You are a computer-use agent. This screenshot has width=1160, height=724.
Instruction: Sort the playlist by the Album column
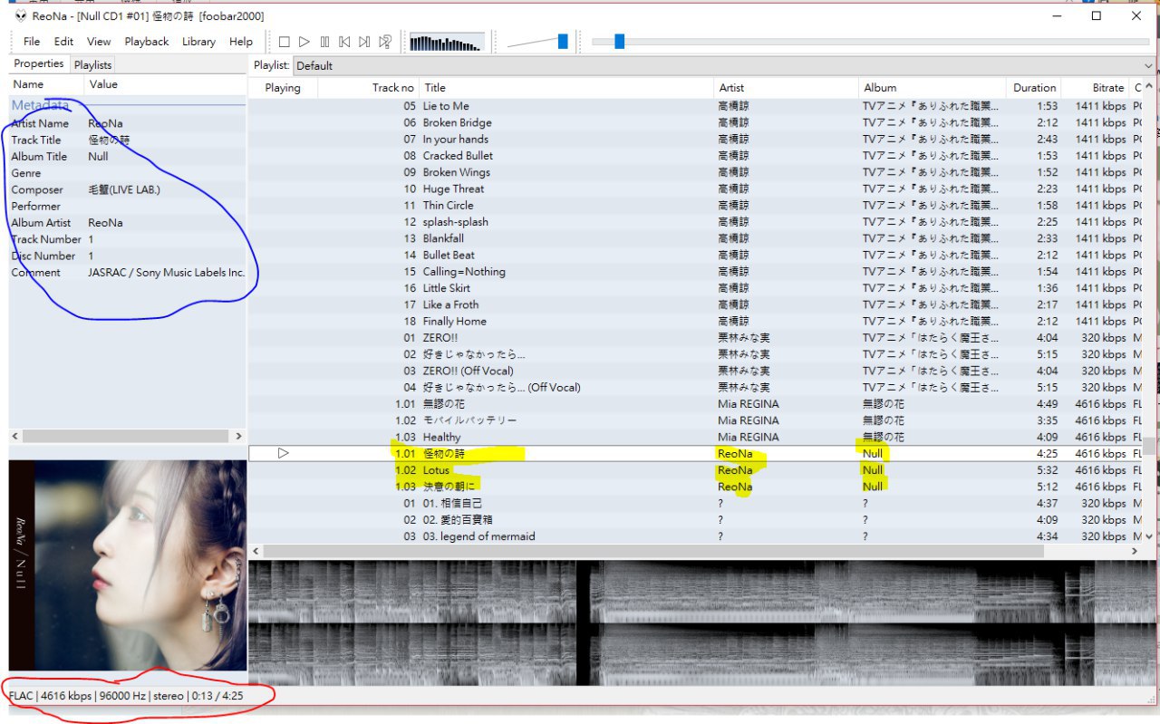tap(933, 88)
